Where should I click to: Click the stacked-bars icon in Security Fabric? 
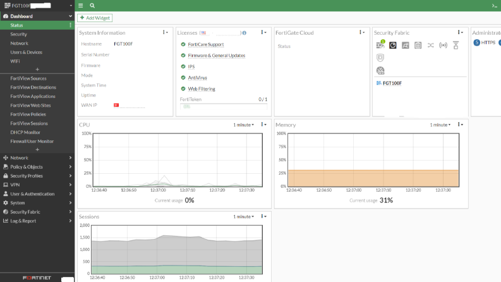point(456,45)
